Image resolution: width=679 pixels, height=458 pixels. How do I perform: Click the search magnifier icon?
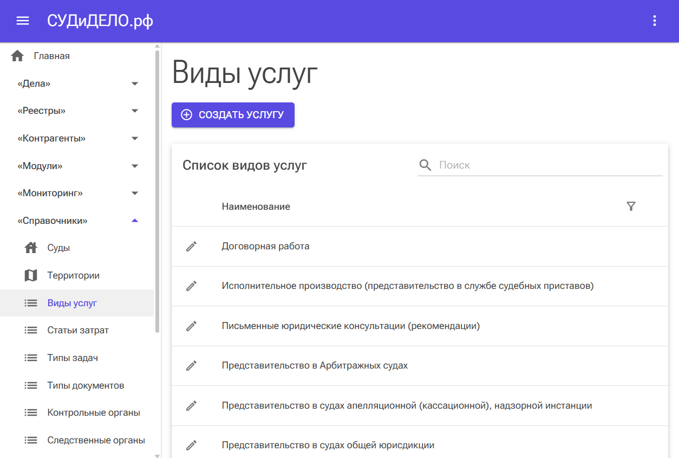[x=426, y=165]
